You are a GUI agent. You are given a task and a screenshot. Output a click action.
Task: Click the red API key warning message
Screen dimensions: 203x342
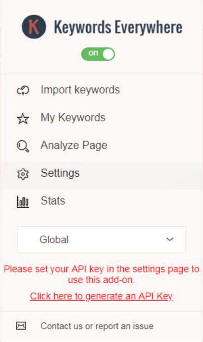(101, 274)
